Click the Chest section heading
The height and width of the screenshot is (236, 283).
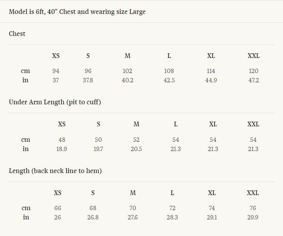17,34
